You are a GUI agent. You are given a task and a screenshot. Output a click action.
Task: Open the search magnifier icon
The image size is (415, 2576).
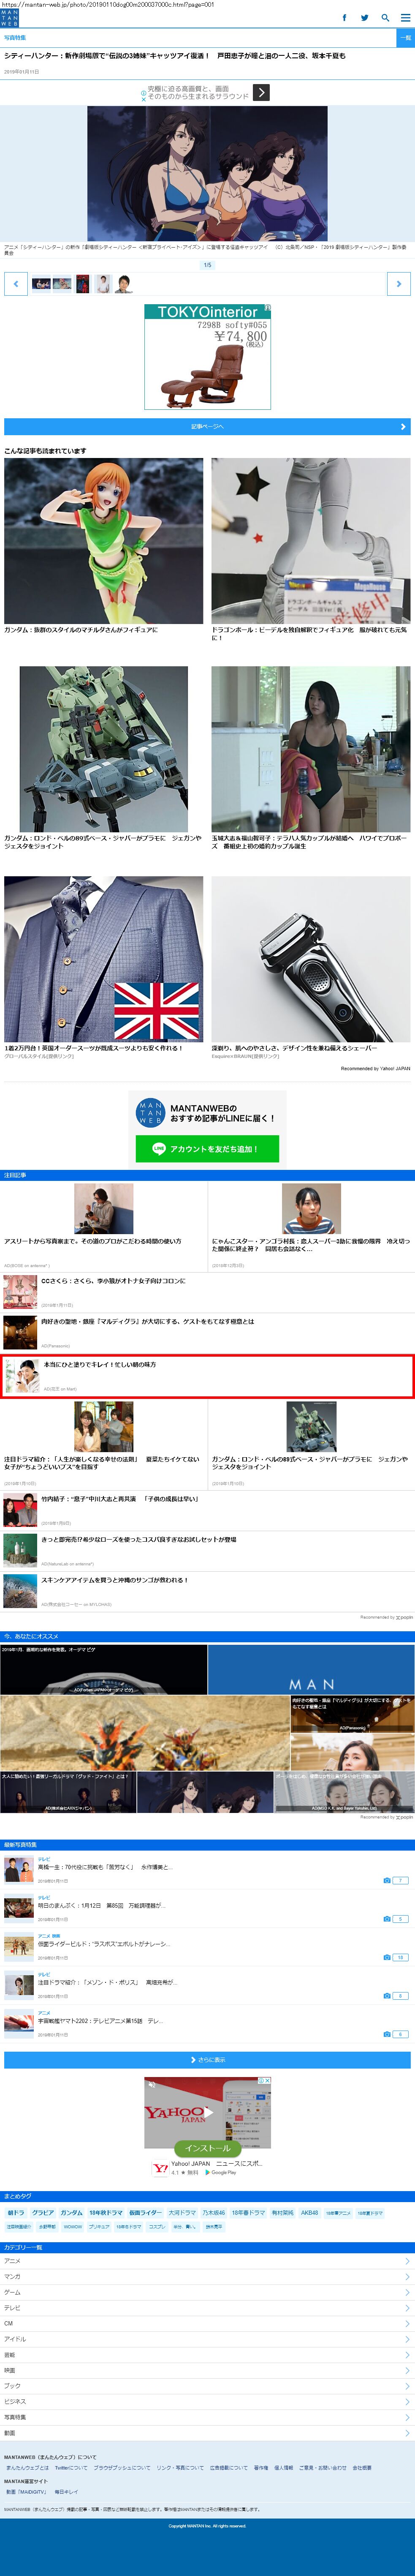click(385, 18)
